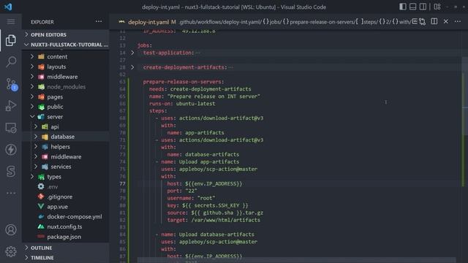Split the editor right
Image resolution: width=468 pixels, height=263 pixels.
(434, 21)
